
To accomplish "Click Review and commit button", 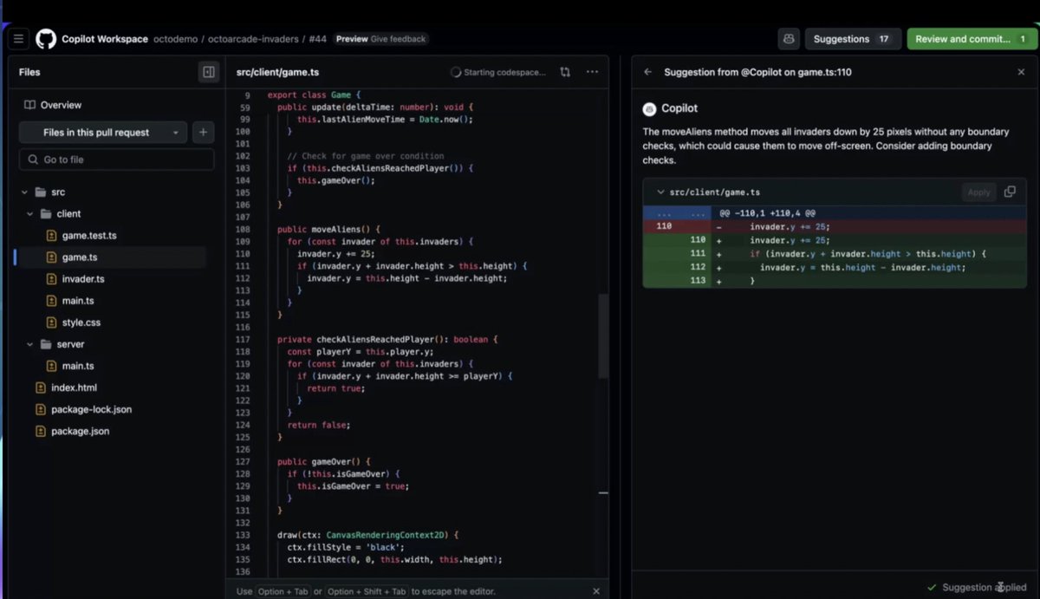I will [x=971, y=39].
